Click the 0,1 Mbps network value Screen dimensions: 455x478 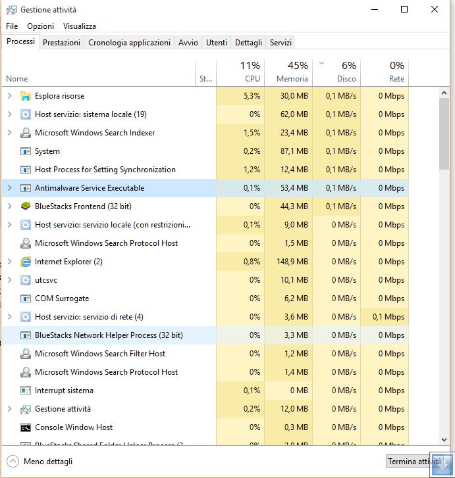click(388, 317)
